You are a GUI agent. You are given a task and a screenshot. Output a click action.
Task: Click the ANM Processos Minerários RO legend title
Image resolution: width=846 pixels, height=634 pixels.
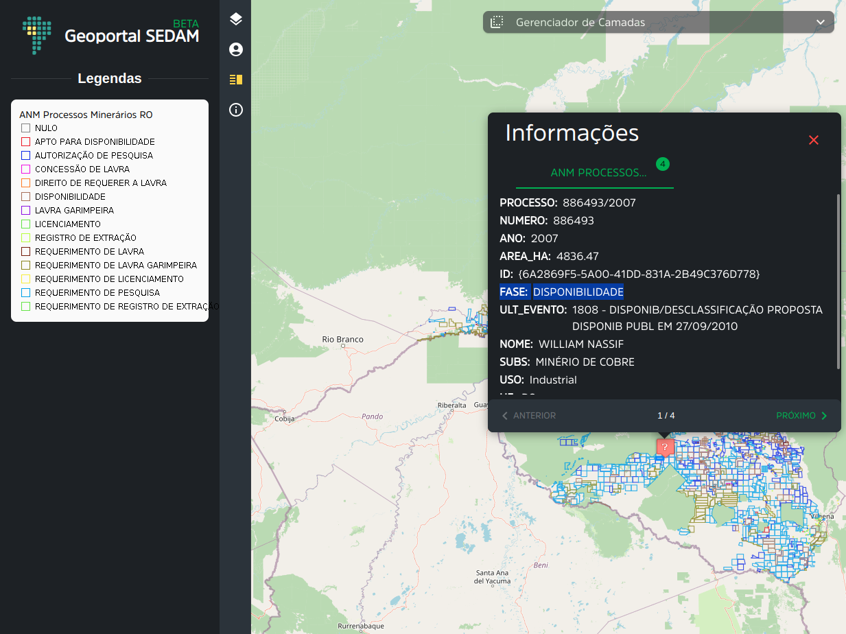point(86,115)
